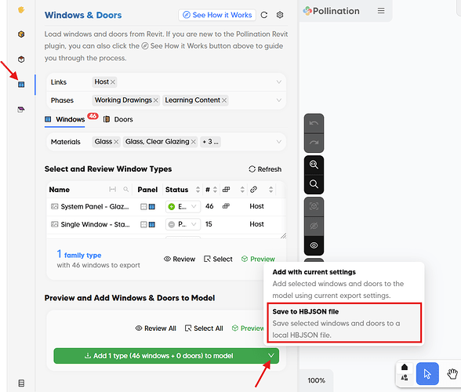The image size is (461, 392).
Task: Click the undo arrow in viewer toolbar
Action: [x=314, y=123]
